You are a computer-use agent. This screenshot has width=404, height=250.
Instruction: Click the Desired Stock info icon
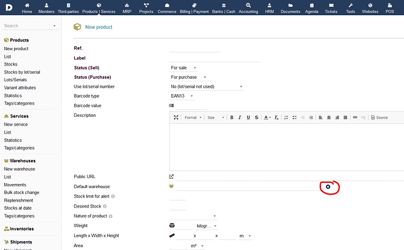pos(105,206)
